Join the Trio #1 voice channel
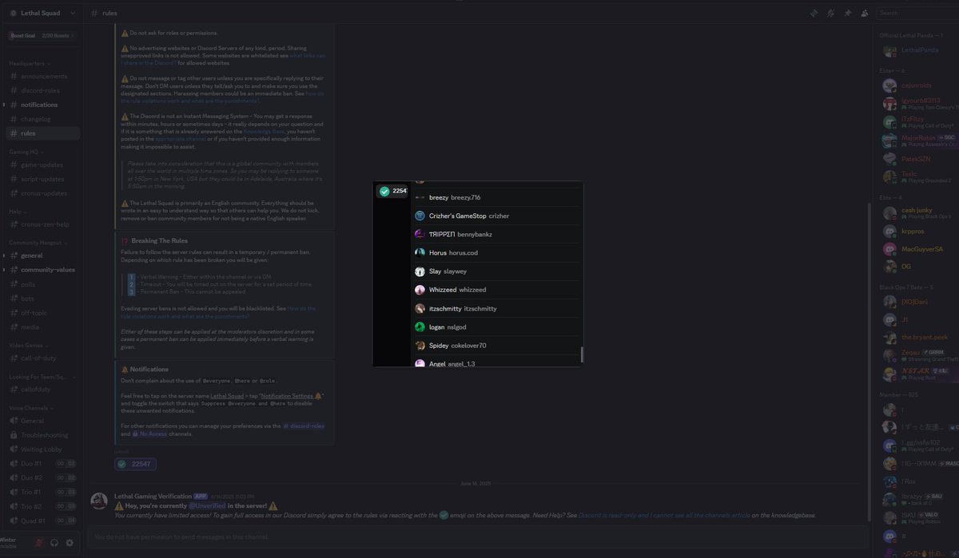The height and width of the screenshot is (558, 959). (43, 492)
